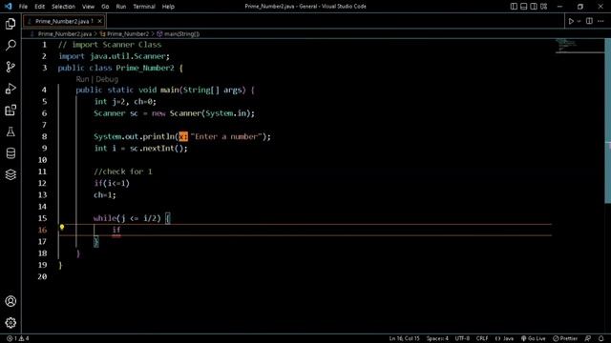Viewport: 611px width, 343px height.
Task: Open the Manage gear icon
Action: tap(11, 322)
